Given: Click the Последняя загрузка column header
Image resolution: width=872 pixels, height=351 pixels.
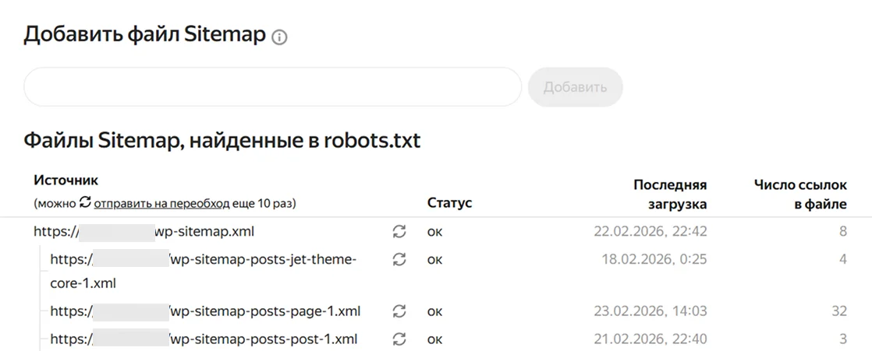Looking at the screenshot, I should pos(669,194).
